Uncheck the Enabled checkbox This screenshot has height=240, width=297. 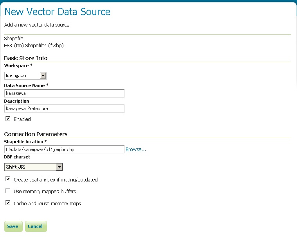pyautogui.click(x=8, y=119)
